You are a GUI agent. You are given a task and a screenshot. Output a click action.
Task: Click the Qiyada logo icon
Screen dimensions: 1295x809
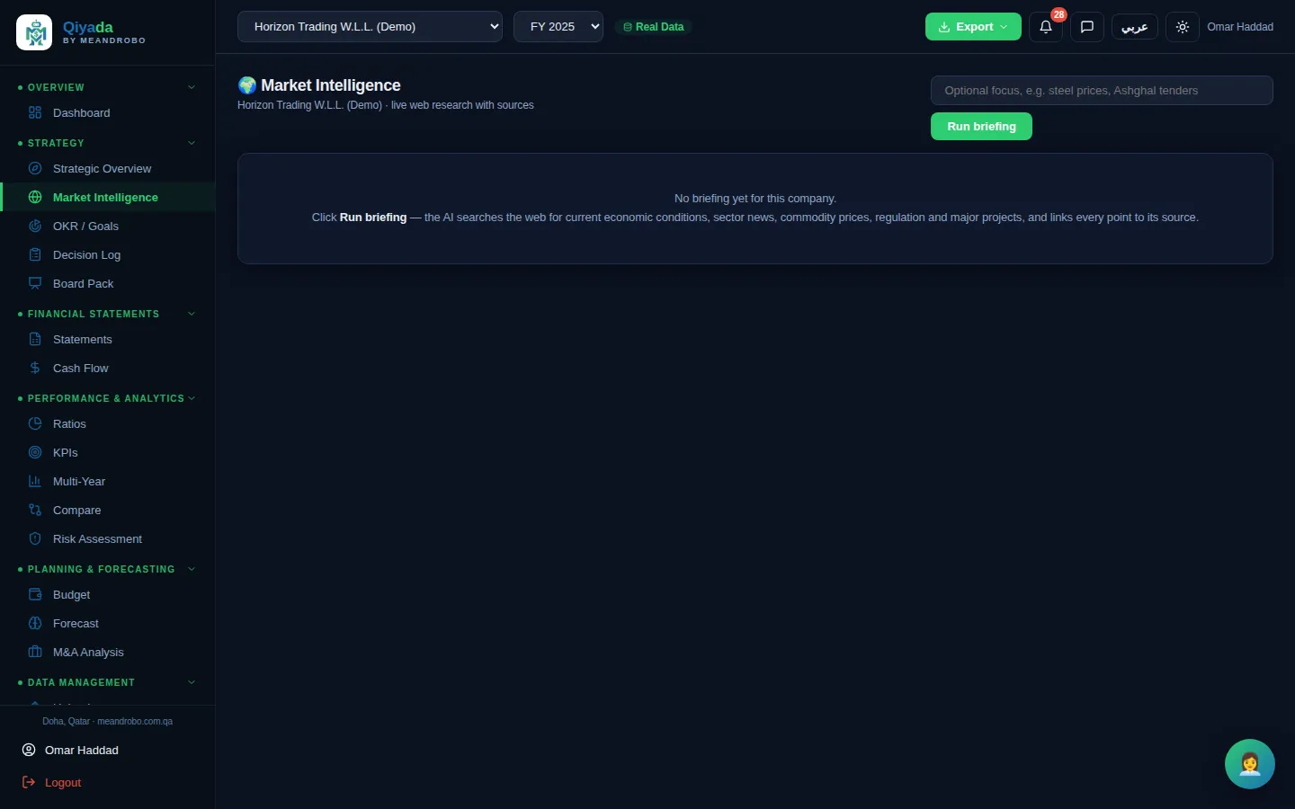pyautogui.click(x=34, y=33)
